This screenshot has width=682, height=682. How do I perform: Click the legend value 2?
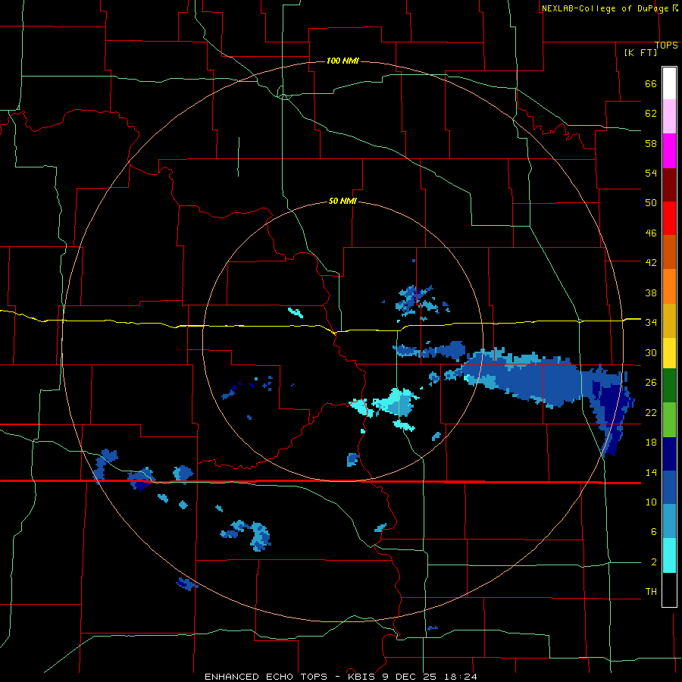(x=654, y=562)
